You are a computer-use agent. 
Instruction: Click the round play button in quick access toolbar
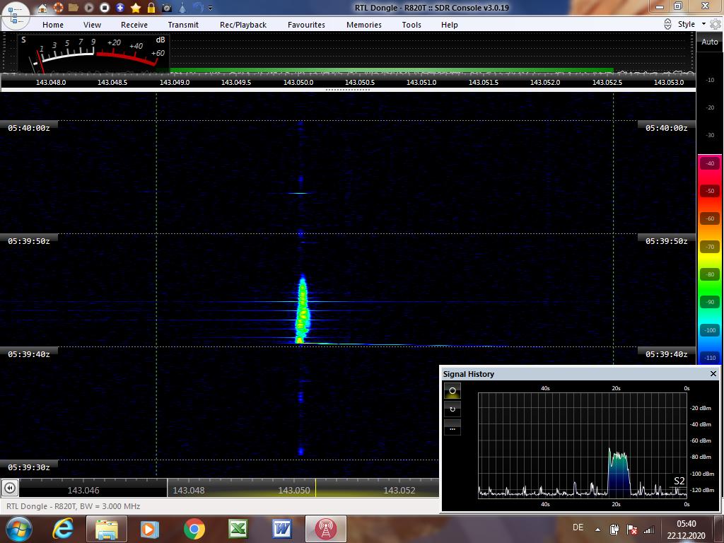click(89, 8)
